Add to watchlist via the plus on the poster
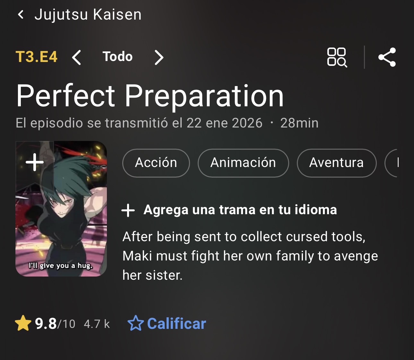This screenshot has width=414, height=360. [35, 162]
